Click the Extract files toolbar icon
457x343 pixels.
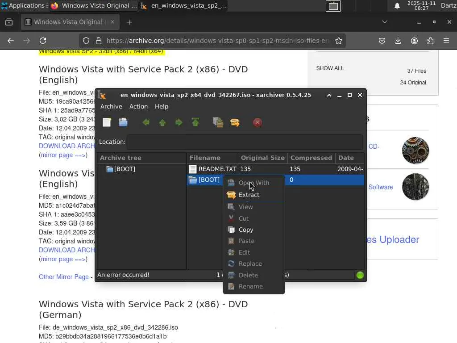[235, 122]
